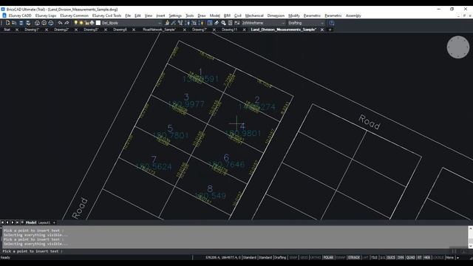Open the ESurvey Lisps menu
The width and height of the screenshot is (473, 266).
click(x=46, y=16)
